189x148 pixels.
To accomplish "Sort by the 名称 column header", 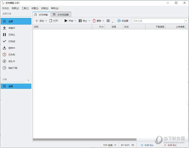I will (x=62, y=27).
